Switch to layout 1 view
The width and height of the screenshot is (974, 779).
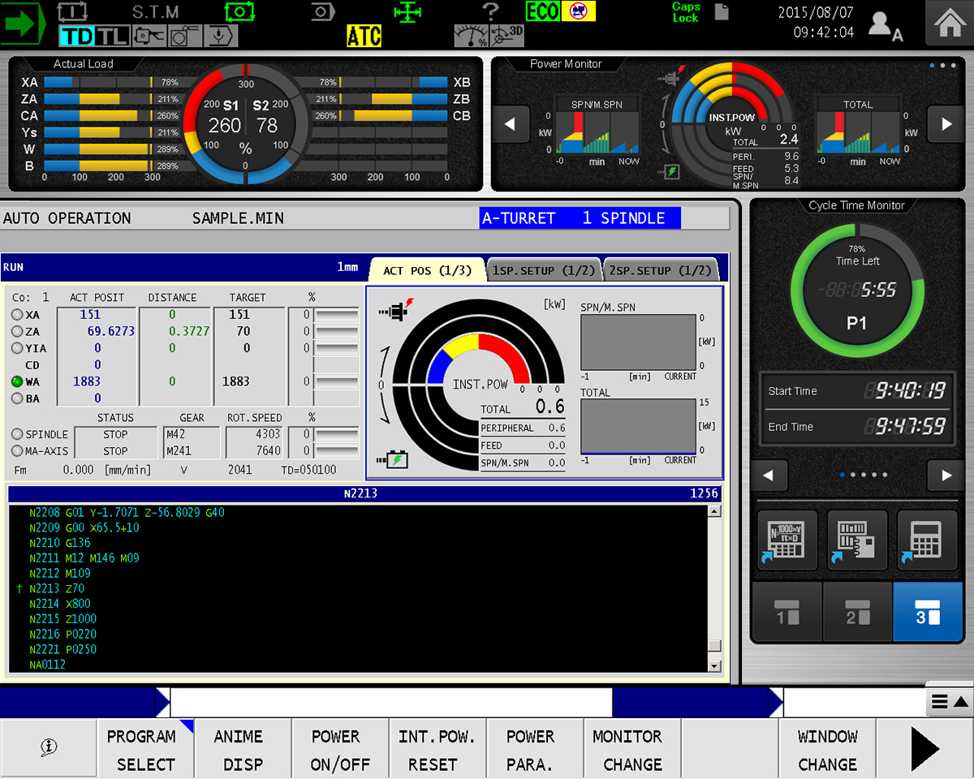pos(787,613)
